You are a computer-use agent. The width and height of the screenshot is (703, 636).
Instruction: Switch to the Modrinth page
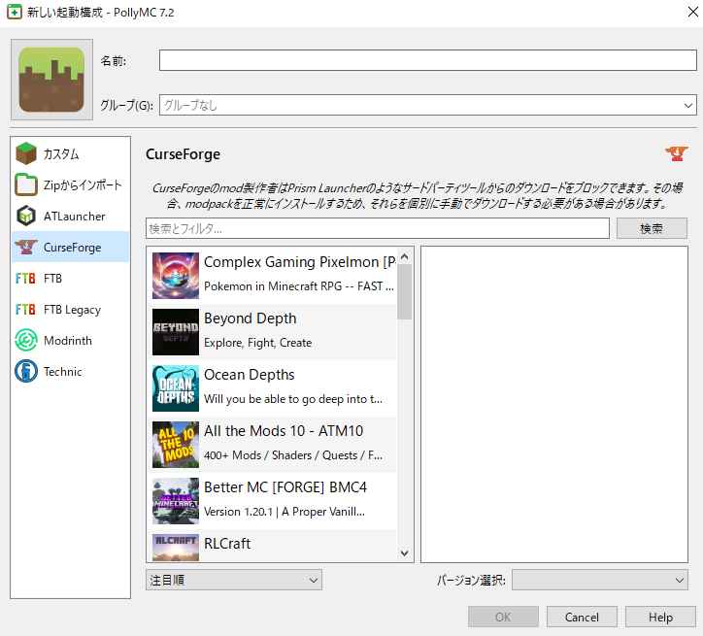tap(70, 340)
